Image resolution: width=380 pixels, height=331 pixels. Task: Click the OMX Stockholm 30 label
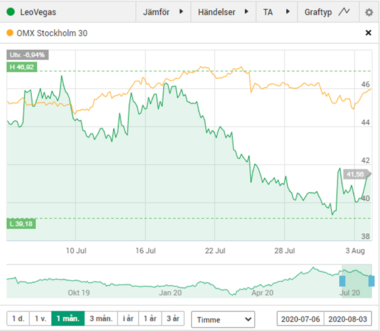coord(52,33)
